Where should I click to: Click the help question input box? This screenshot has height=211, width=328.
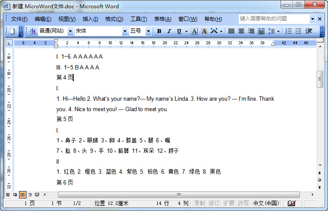(274, 19)
